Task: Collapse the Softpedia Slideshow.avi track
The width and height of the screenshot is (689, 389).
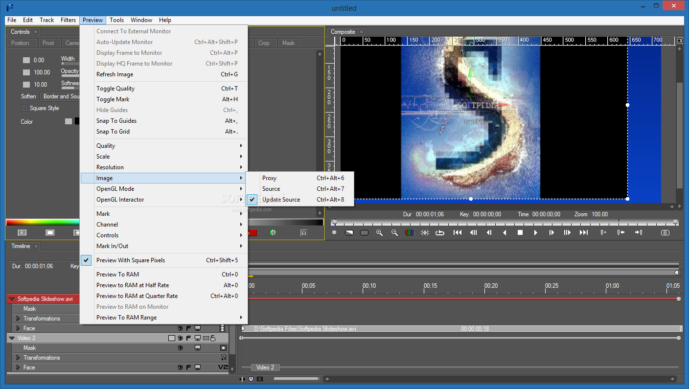Action: click(x=11, y=299)
